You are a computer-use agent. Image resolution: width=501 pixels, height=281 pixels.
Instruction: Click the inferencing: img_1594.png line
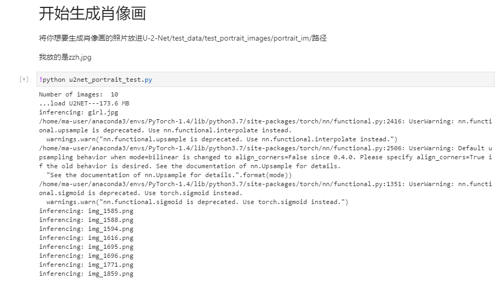[x=86, y=229]
